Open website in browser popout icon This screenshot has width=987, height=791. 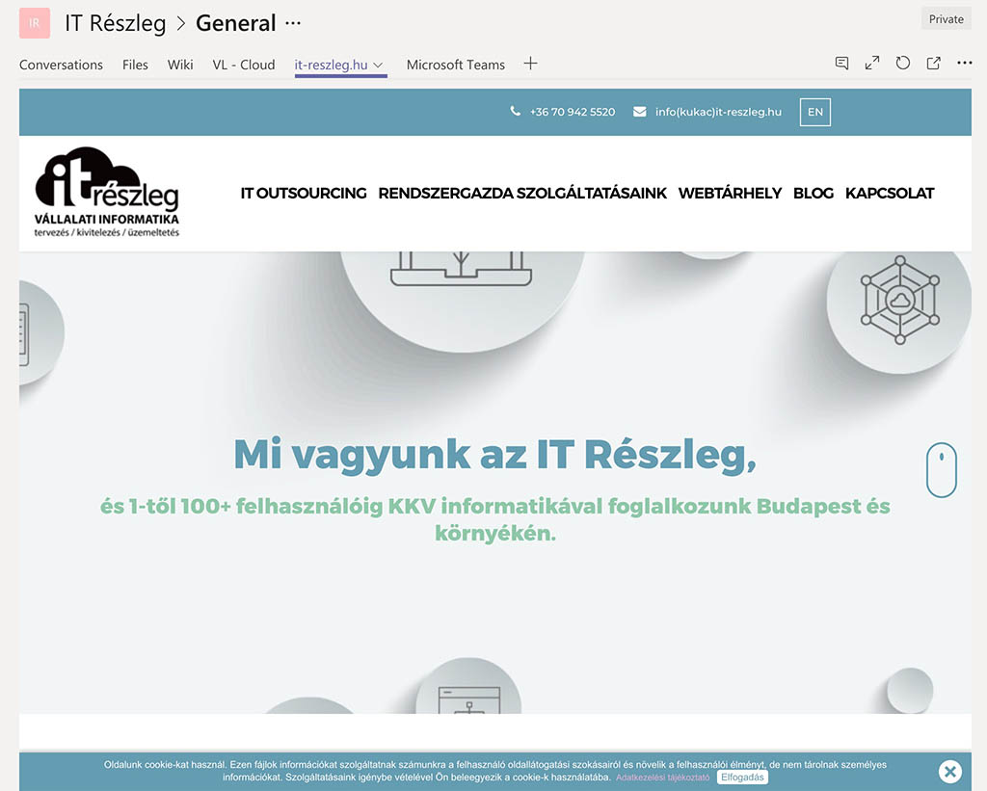tap(934, 64)
